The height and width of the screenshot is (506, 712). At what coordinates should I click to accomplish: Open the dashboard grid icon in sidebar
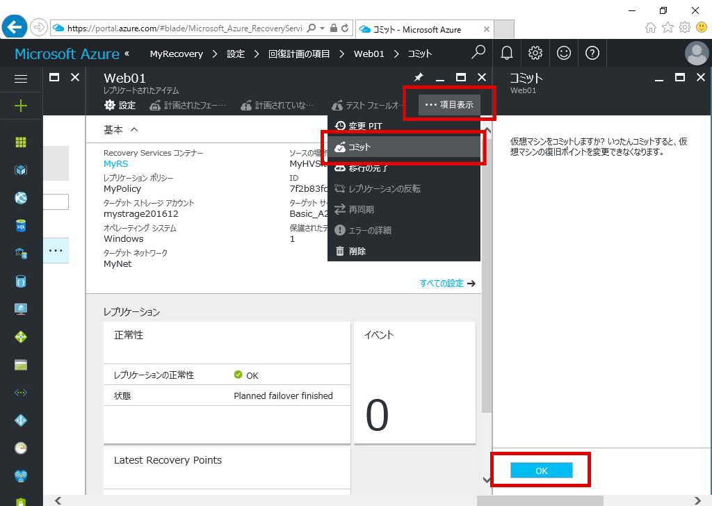[21, 142]
